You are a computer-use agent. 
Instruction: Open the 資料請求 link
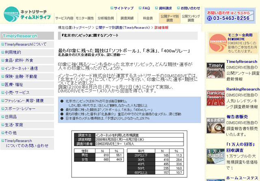[x=165, y=8]
